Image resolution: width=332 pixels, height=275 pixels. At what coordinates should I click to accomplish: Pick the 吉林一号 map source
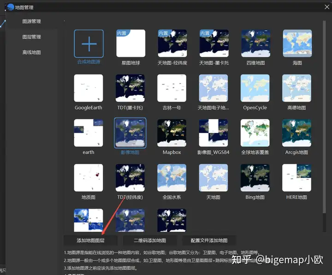(172, 88)
